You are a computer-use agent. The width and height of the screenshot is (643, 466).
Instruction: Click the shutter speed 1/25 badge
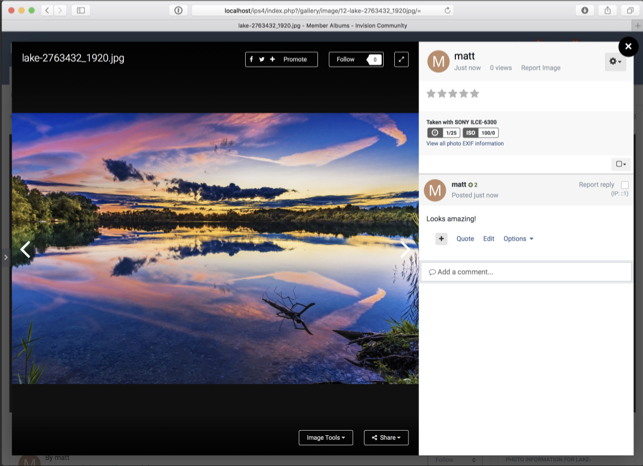point(444,133)
